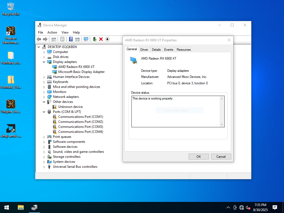284x213 pixels.
Task: Show hidden icons in system tray
Action: click(228, 207)
